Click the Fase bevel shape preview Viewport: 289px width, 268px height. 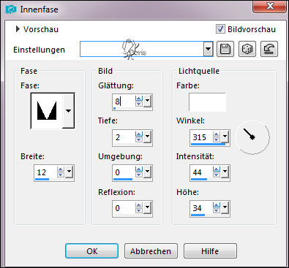tap(47, 111)
